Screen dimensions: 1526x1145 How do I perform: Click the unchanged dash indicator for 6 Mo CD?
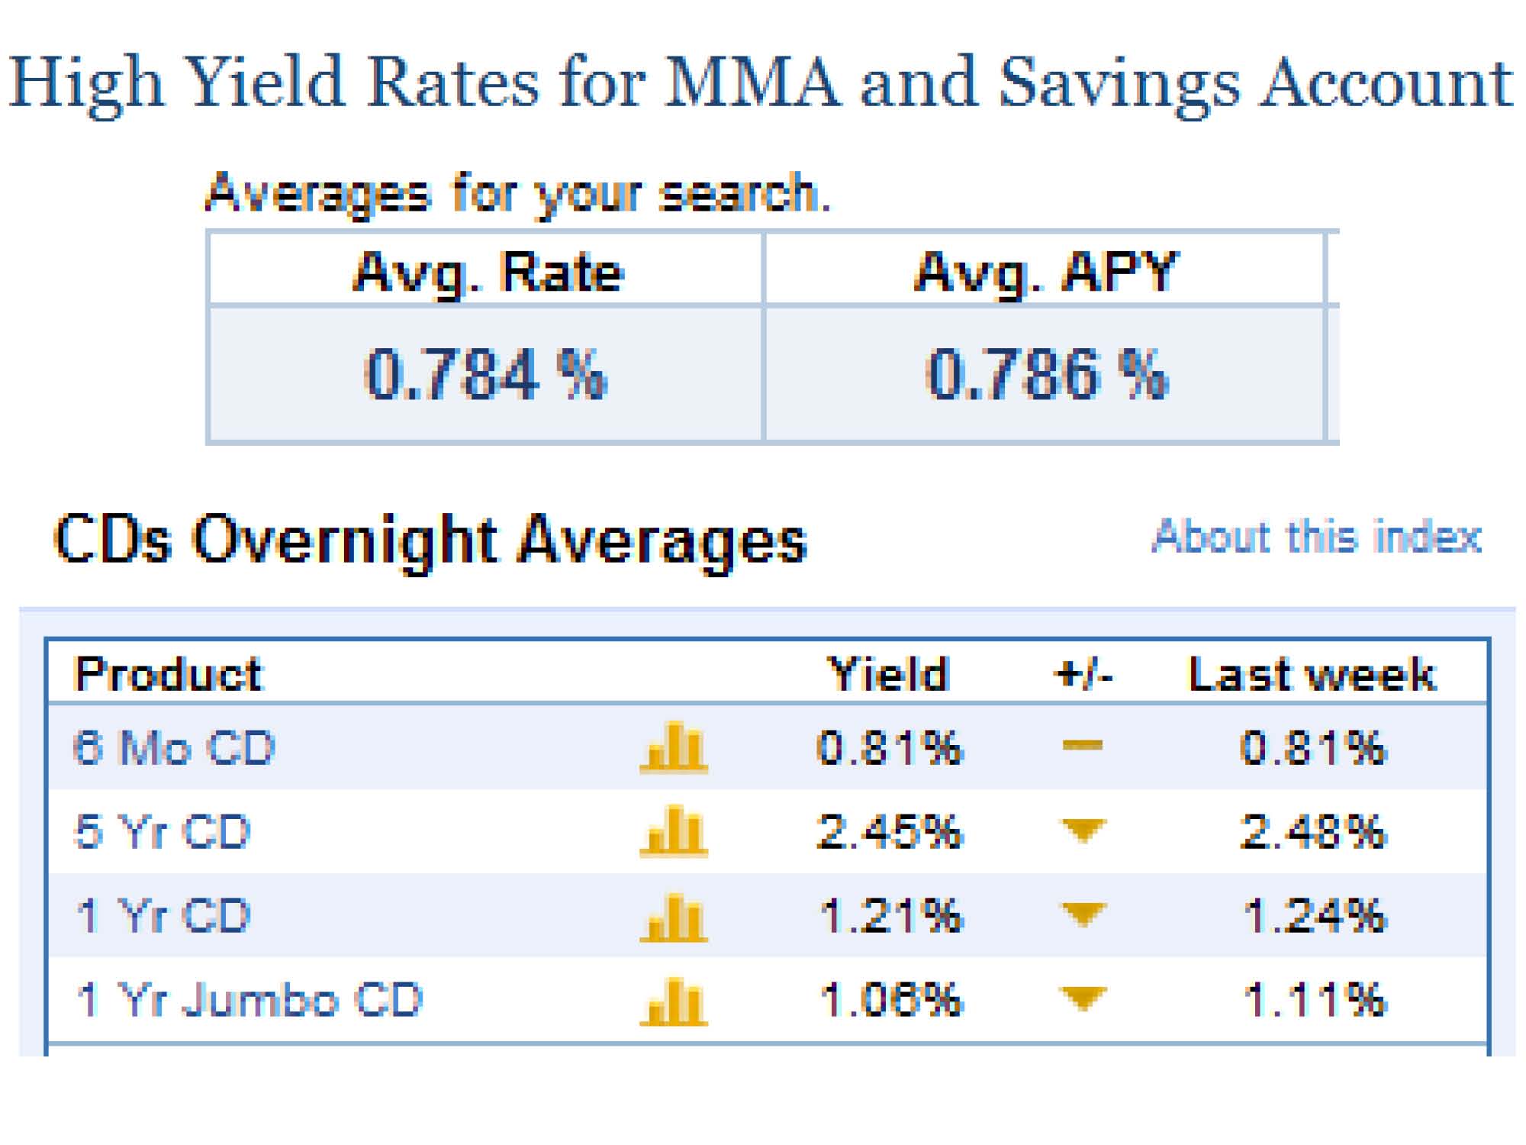pyautogui.click(x=1082, y=746)
